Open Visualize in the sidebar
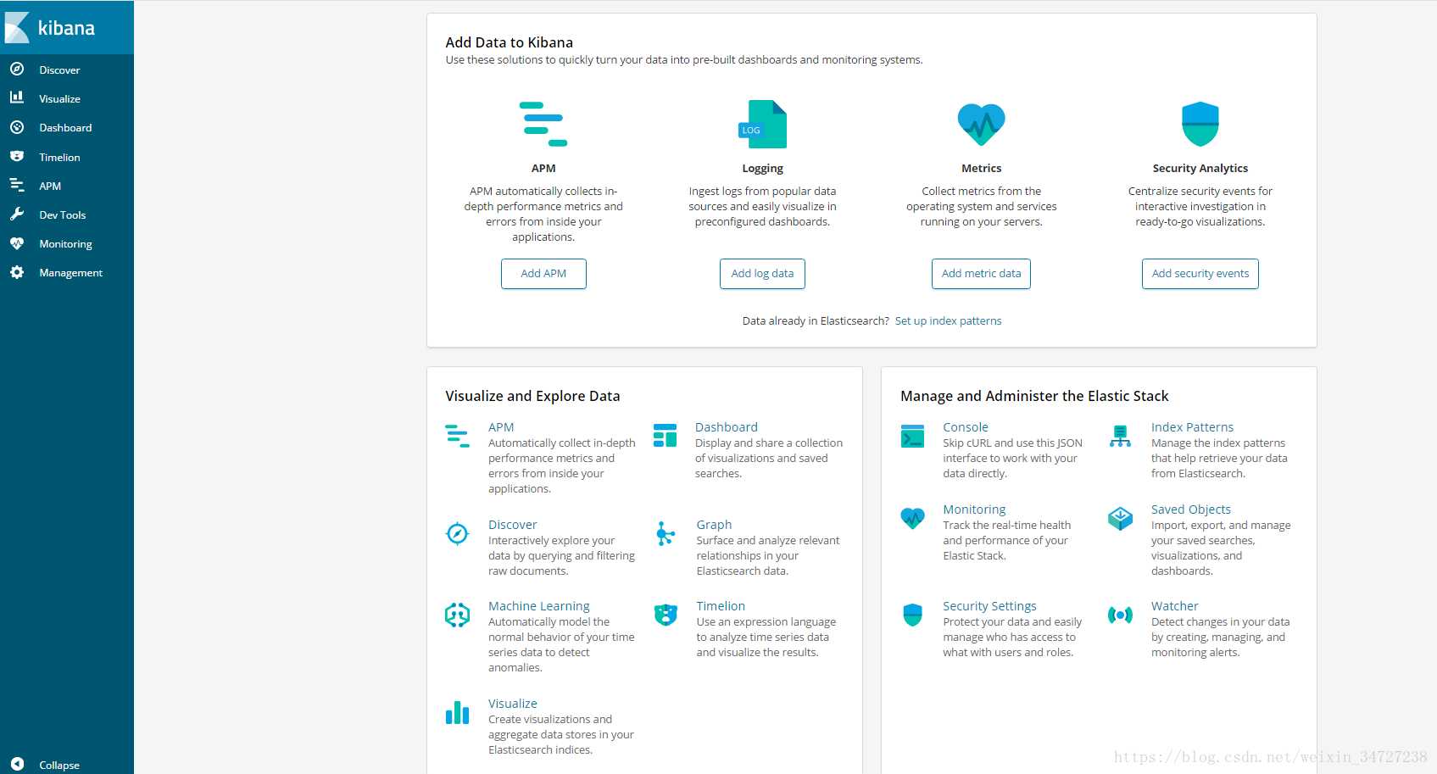1437x774 pixels. [59, 98]
